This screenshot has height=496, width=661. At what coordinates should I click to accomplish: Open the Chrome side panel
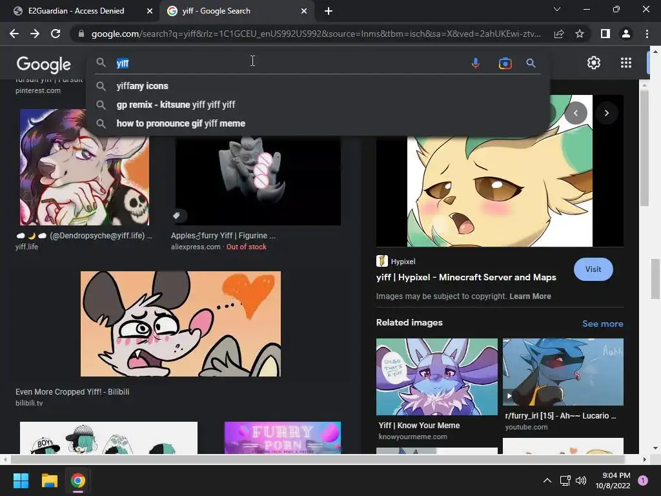[605, 34]
